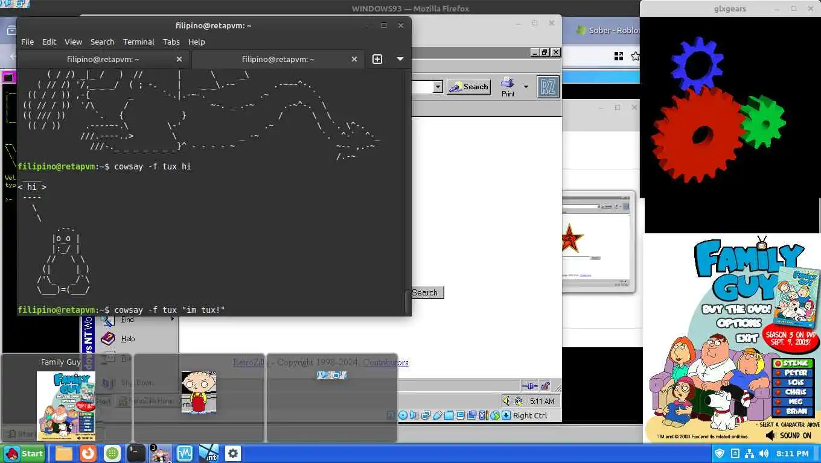The width and height of the screenshot is (821, 463).
Task: Click the green gear in glxgears
Action: (x=764, y=121)
